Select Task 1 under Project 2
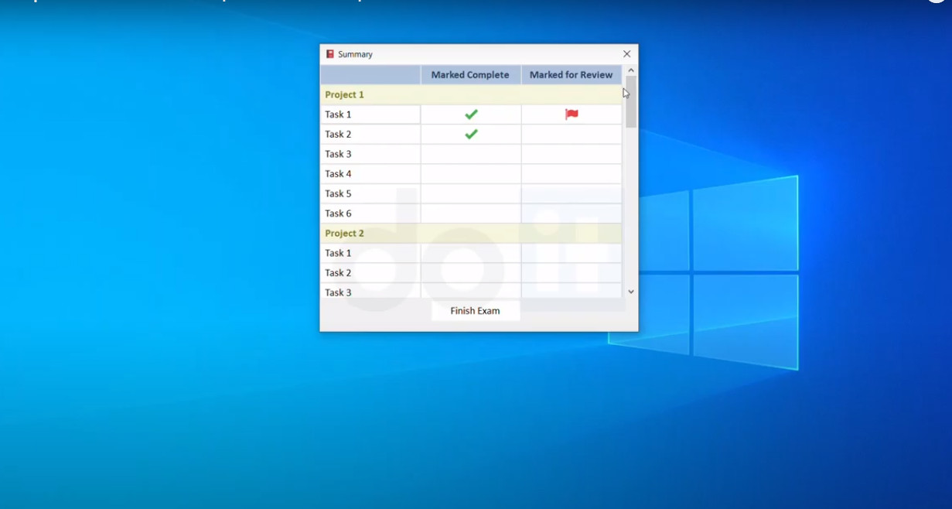The height and width of the screenshot is (509, 952). click(x=370, y=253)
